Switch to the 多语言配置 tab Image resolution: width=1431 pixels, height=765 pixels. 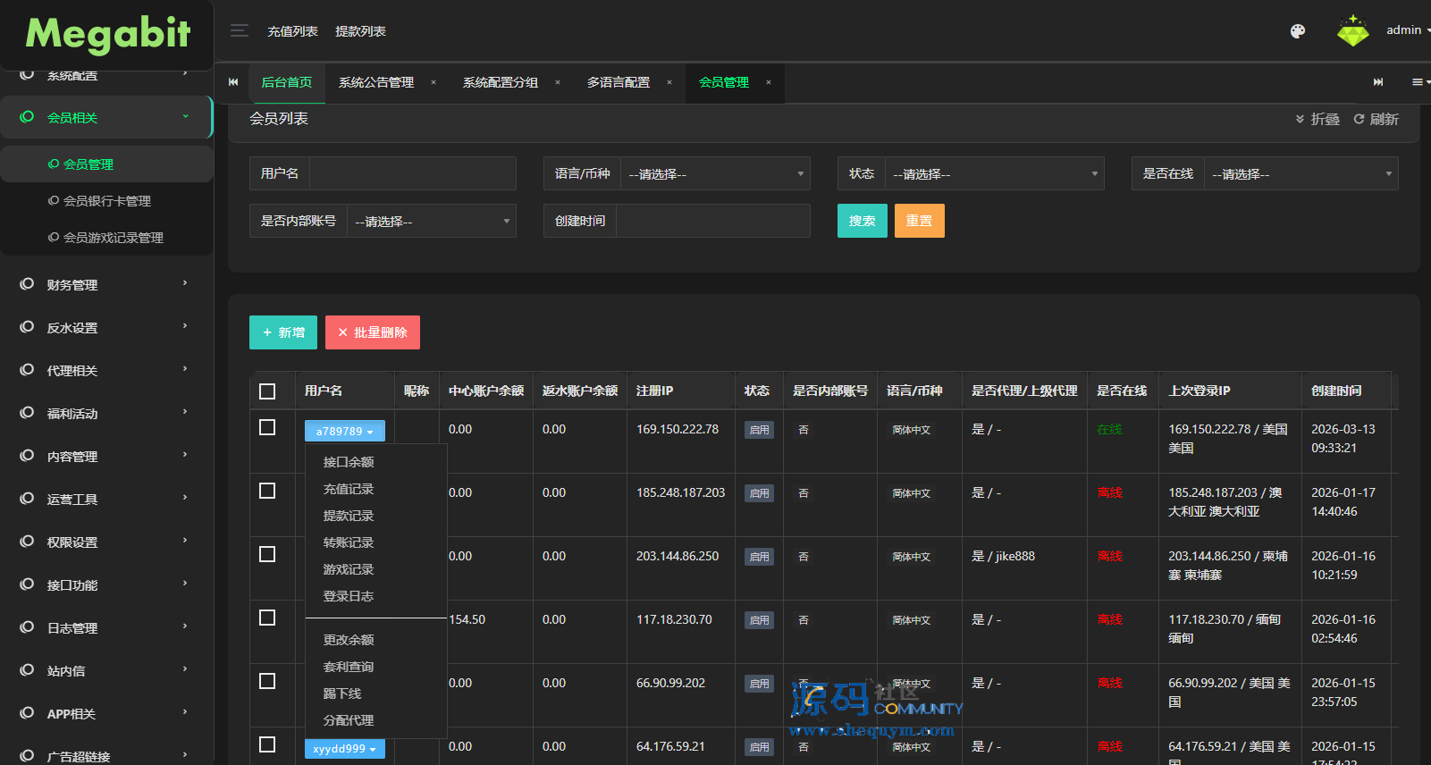tap(618, 82)
